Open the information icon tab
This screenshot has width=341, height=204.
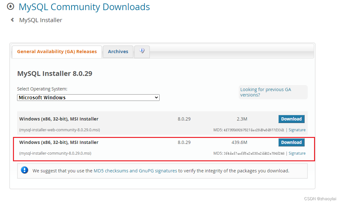pos(142,52)
